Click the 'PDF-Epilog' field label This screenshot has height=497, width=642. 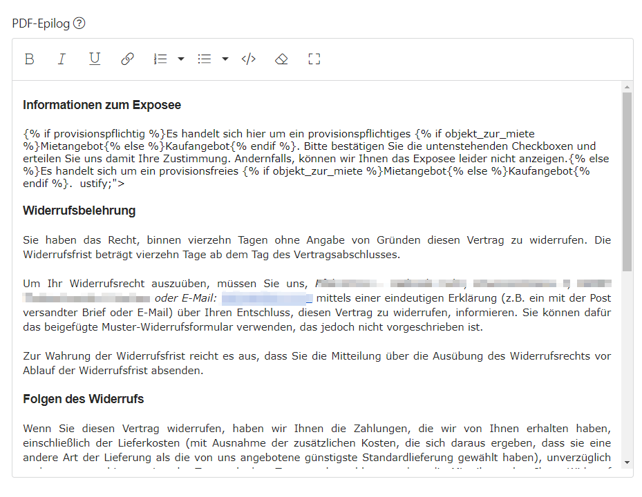pos(41,23)
